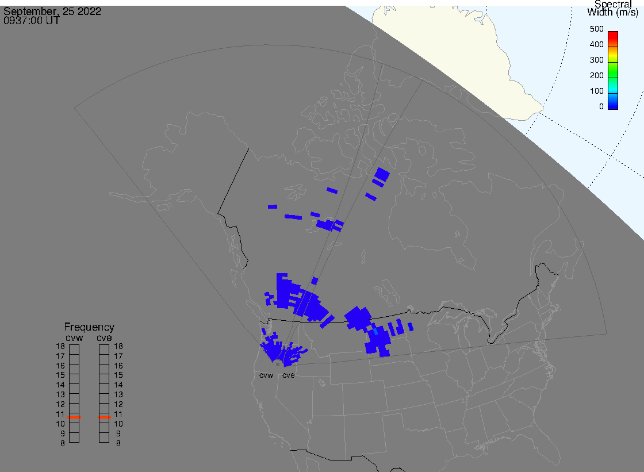Click the 400 value on the color scale

coord(596,44)
